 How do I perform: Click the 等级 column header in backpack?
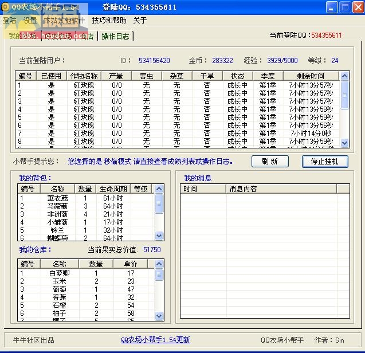point(141,189)
